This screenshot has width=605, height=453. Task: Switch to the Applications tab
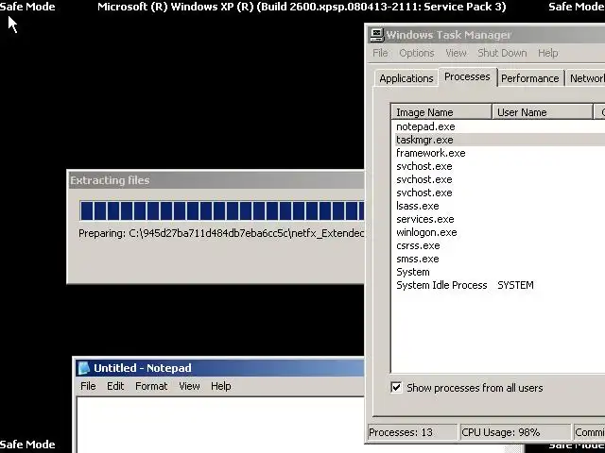pyautogui.click(x=406, y=78)
